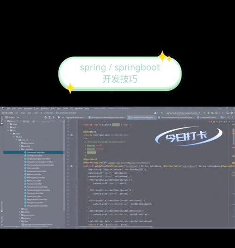
Task: Click the green Run button
Action: [x=204, y=113]
